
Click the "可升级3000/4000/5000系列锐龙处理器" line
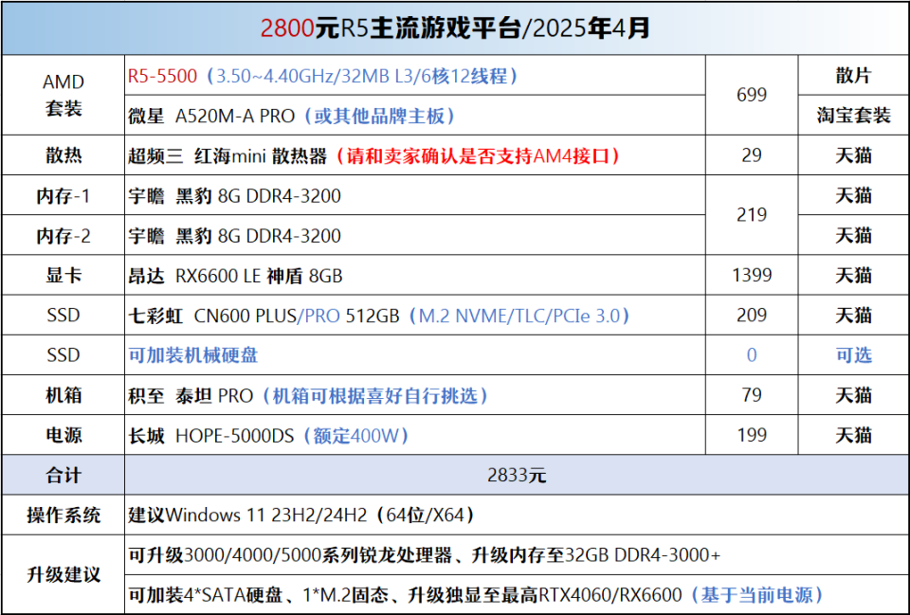pyautogui.click(x=518, y=555)
